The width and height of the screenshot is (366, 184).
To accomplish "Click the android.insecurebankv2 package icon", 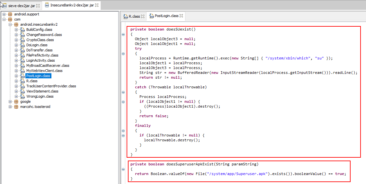I will (16, 24).
